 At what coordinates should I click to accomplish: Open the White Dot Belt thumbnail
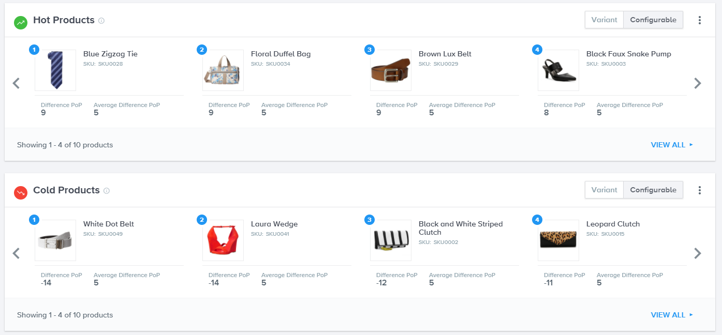tap(55, 240)
